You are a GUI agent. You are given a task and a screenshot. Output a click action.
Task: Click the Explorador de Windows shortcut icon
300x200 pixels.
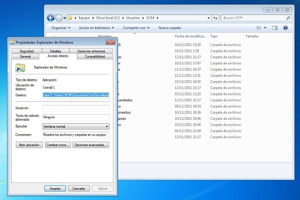(x=20, y=68)
